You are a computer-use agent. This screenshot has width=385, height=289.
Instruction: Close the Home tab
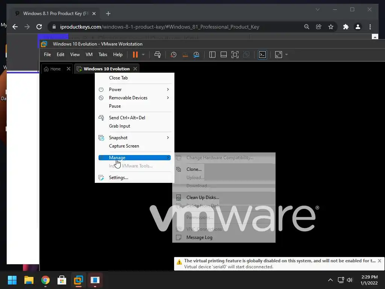point(68,69)
